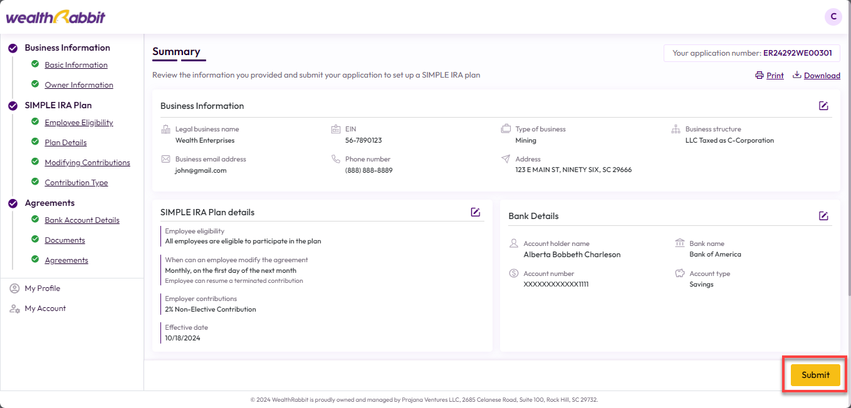
Task: Edit the Bank Details section
Action: pos(823,216)
